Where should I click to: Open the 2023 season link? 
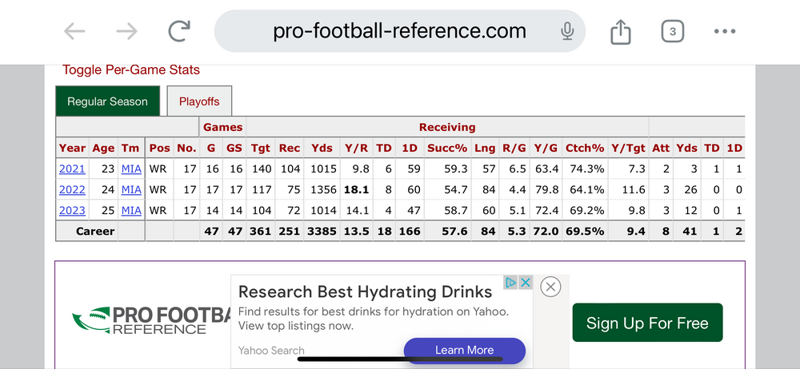72,210
